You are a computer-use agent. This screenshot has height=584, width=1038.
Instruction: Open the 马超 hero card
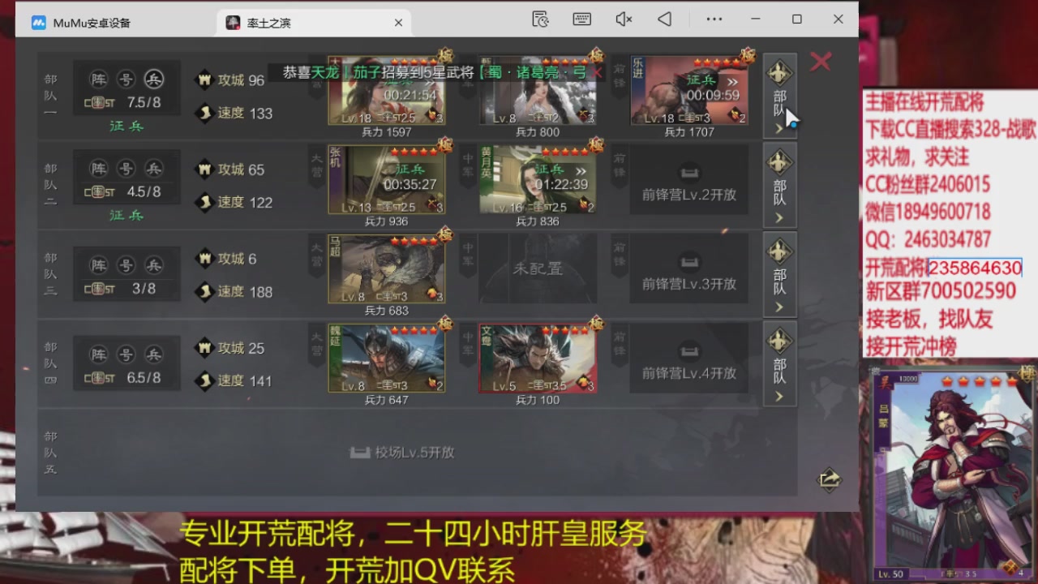pos(387,268)
